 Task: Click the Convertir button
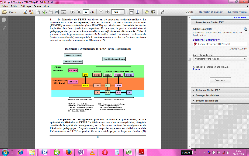[220, 80]
